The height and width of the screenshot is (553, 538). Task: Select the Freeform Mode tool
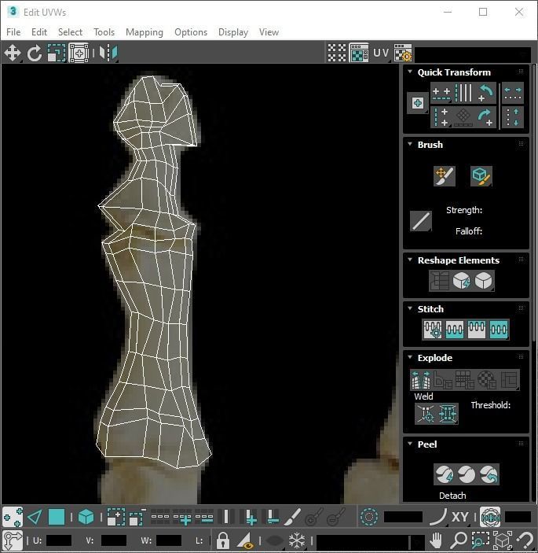79,53
